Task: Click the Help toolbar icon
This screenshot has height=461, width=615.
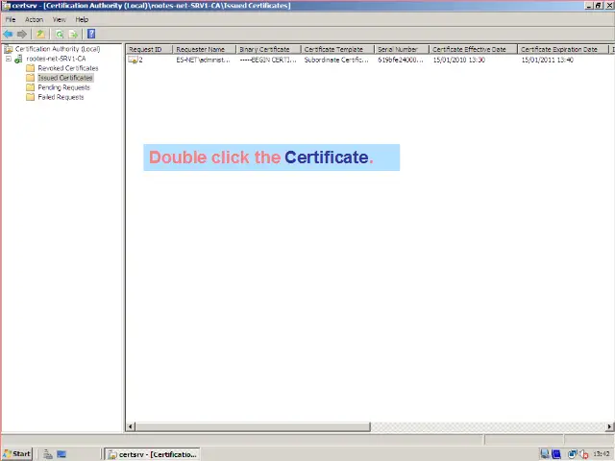Action: point(91,34)
